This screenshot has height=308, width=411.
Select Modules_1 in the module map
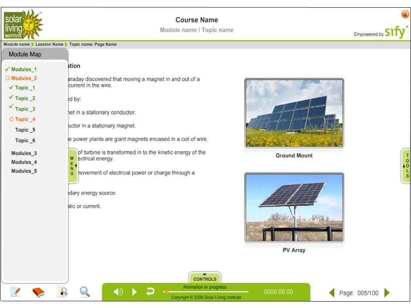(x=24, y=69)
